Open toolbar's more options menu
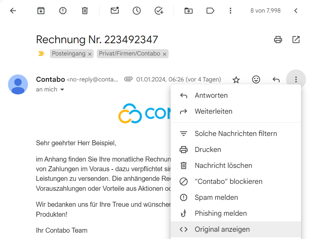This screenshot has width=311, height=239. [x=230, y=11]
